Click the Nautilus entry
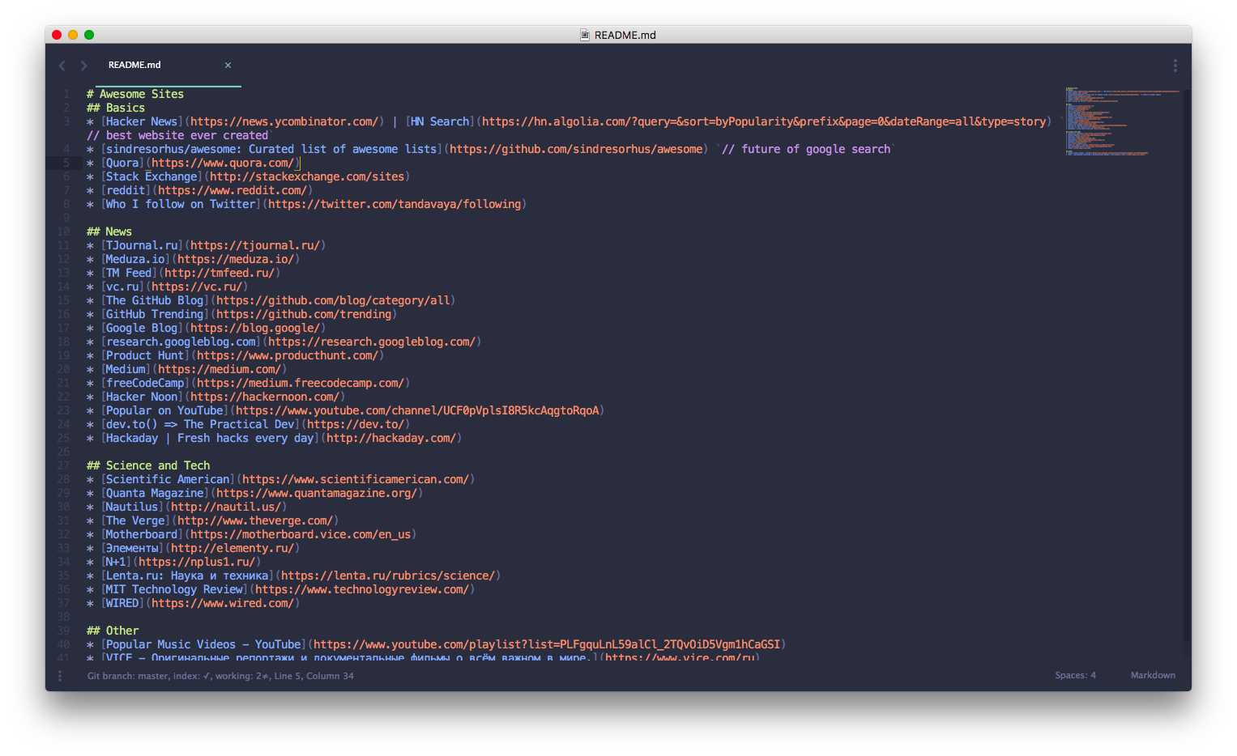Screen dimensions: 1237x756 [x=186, y=507]
